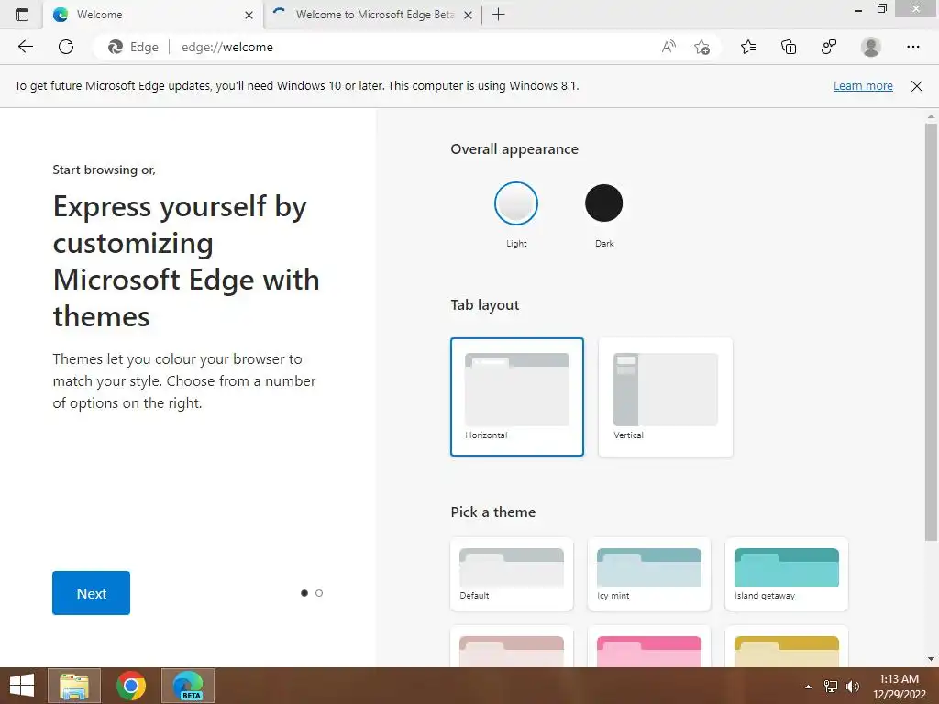The image size is (939, 704).
Task: Switch to Welcome to Microsoft Edge Beta tab
Action: tap(371, 15)
